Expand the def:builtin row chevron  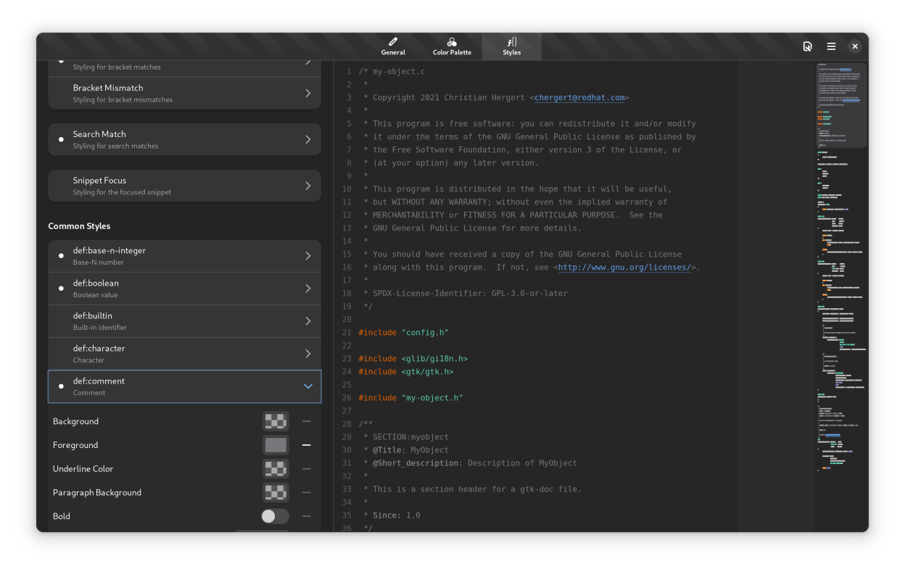pos(308,321)
